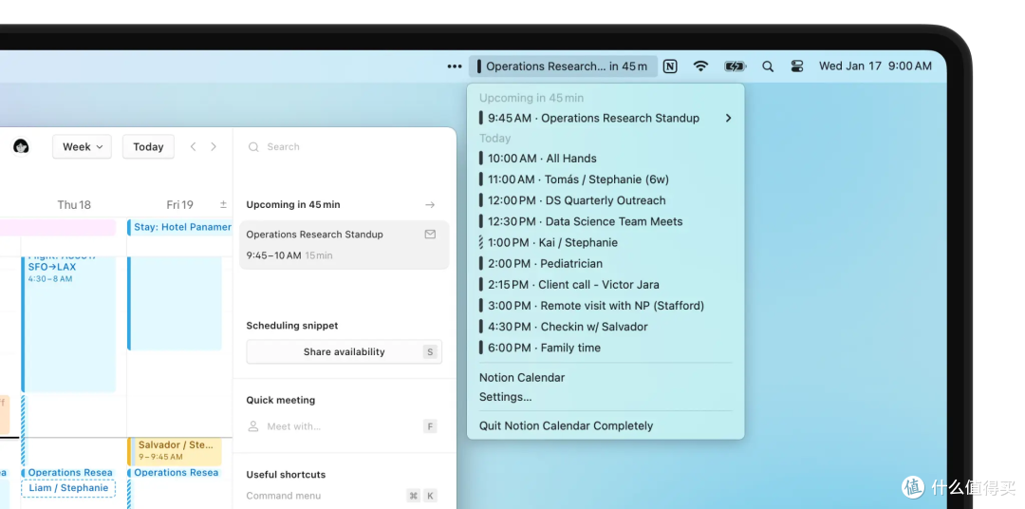This screenshot has width=1025, height=509.
Task: Open the Salvador / Ste... event on Friday
Action: [x=175, y=450]
